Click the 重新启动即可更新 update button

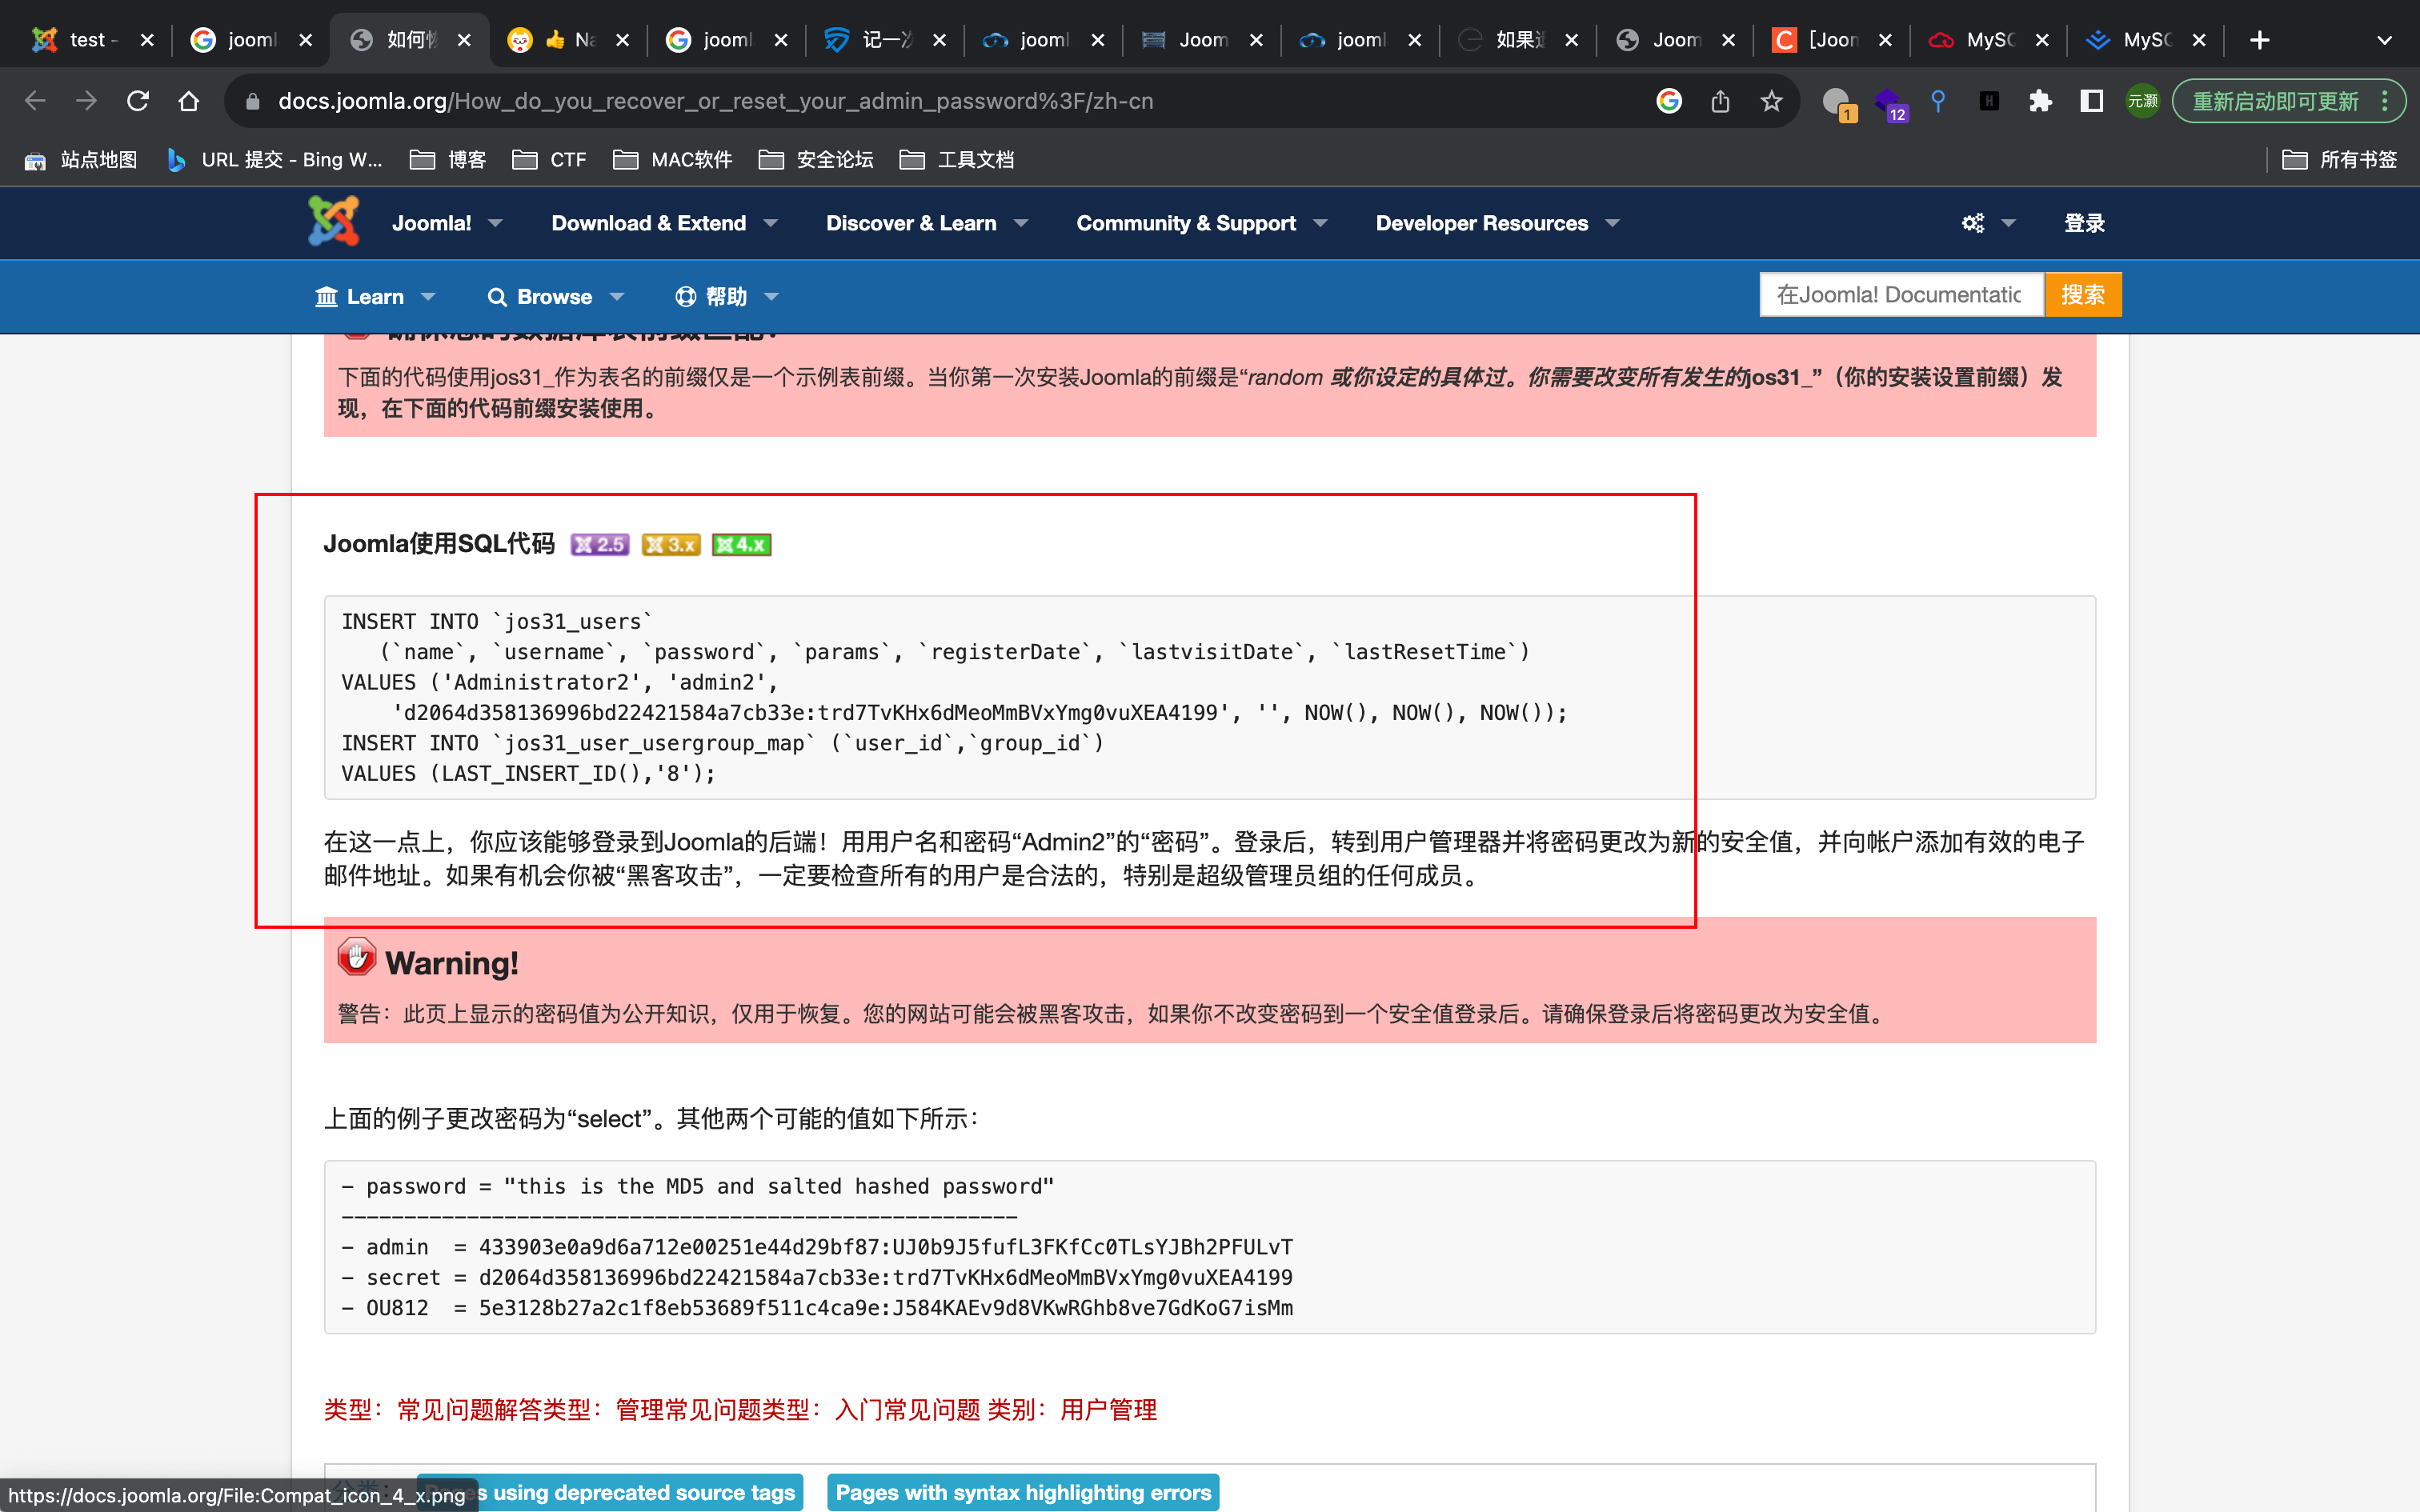tap(2287, 101)
